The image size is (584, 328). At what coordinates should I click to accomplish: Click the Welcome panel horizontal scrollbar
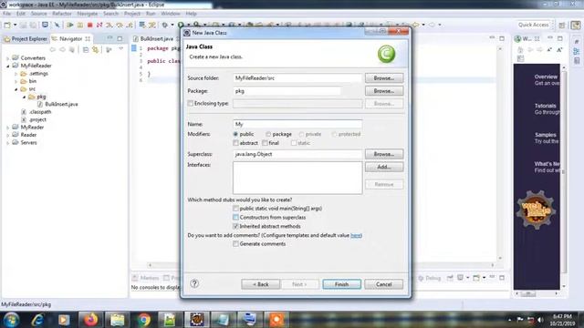click(537, 293)
